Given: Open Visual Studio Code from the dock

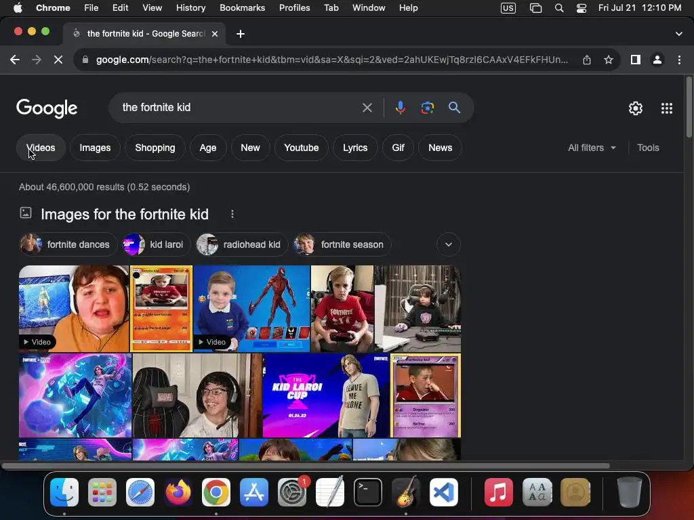Looking at the screenshot, I should (444, 492).
